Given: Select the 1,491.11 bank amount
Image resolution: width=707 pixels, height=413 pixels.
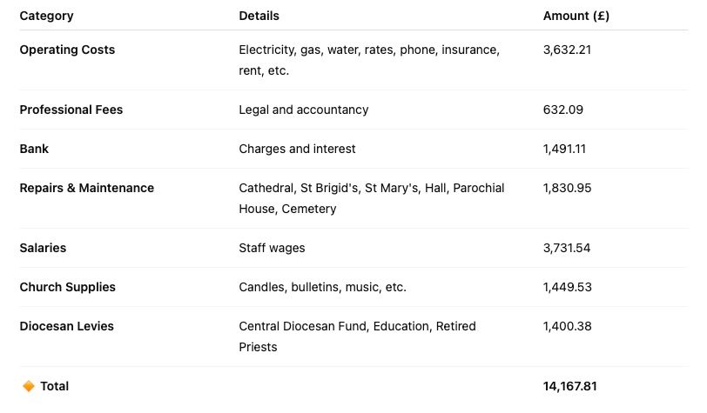Looking at the screenshot, I should [x=564, y=149].
